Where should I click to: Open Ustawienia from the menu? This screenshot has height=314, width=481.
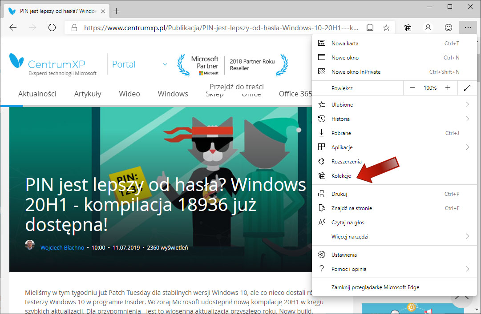click(394, 254)
